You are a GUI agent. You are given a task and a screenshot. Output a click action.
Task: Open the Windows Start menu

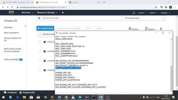(3, 97)
